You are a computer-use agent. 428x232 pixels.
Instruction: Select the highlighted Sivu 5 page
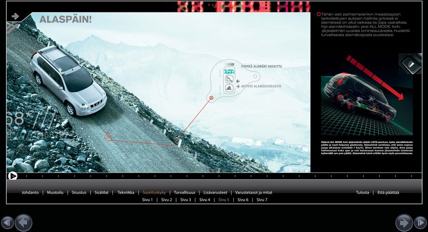click(x=224, y=200)
